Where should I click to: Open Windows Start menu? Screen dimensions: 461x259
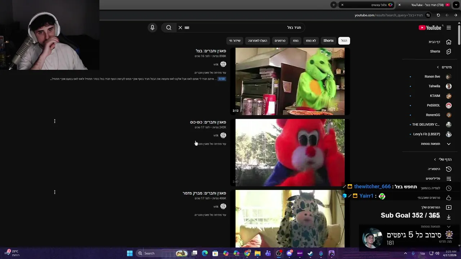point(130,253)
